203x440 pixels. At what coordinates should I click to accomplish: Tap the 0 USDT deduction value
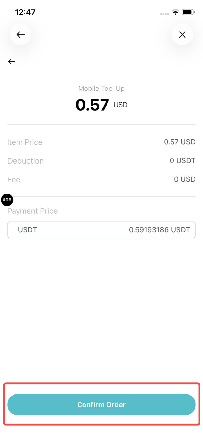click(182, 160)
